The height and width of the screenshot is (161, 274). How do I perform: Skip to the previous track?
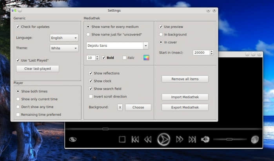[x=135, y=139]
